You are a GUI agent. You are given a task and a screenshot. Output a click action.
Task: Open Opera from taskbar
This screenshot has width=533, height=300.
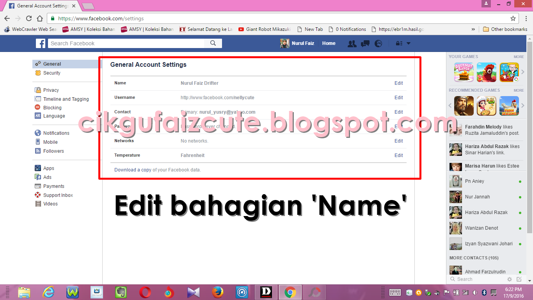click(145, 292)
